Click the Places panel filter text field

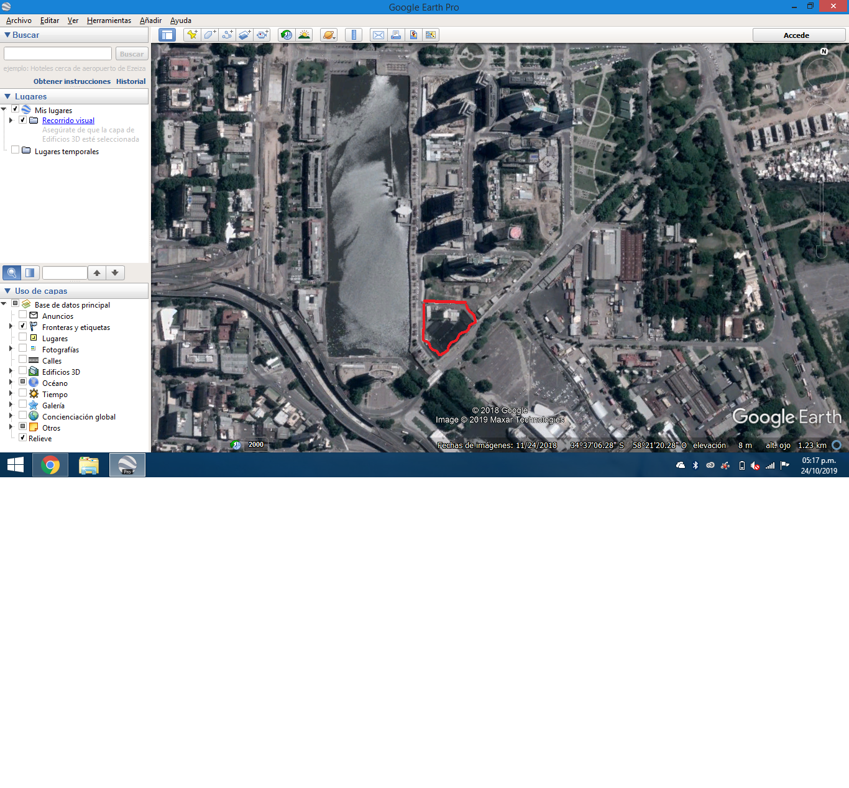65,273
